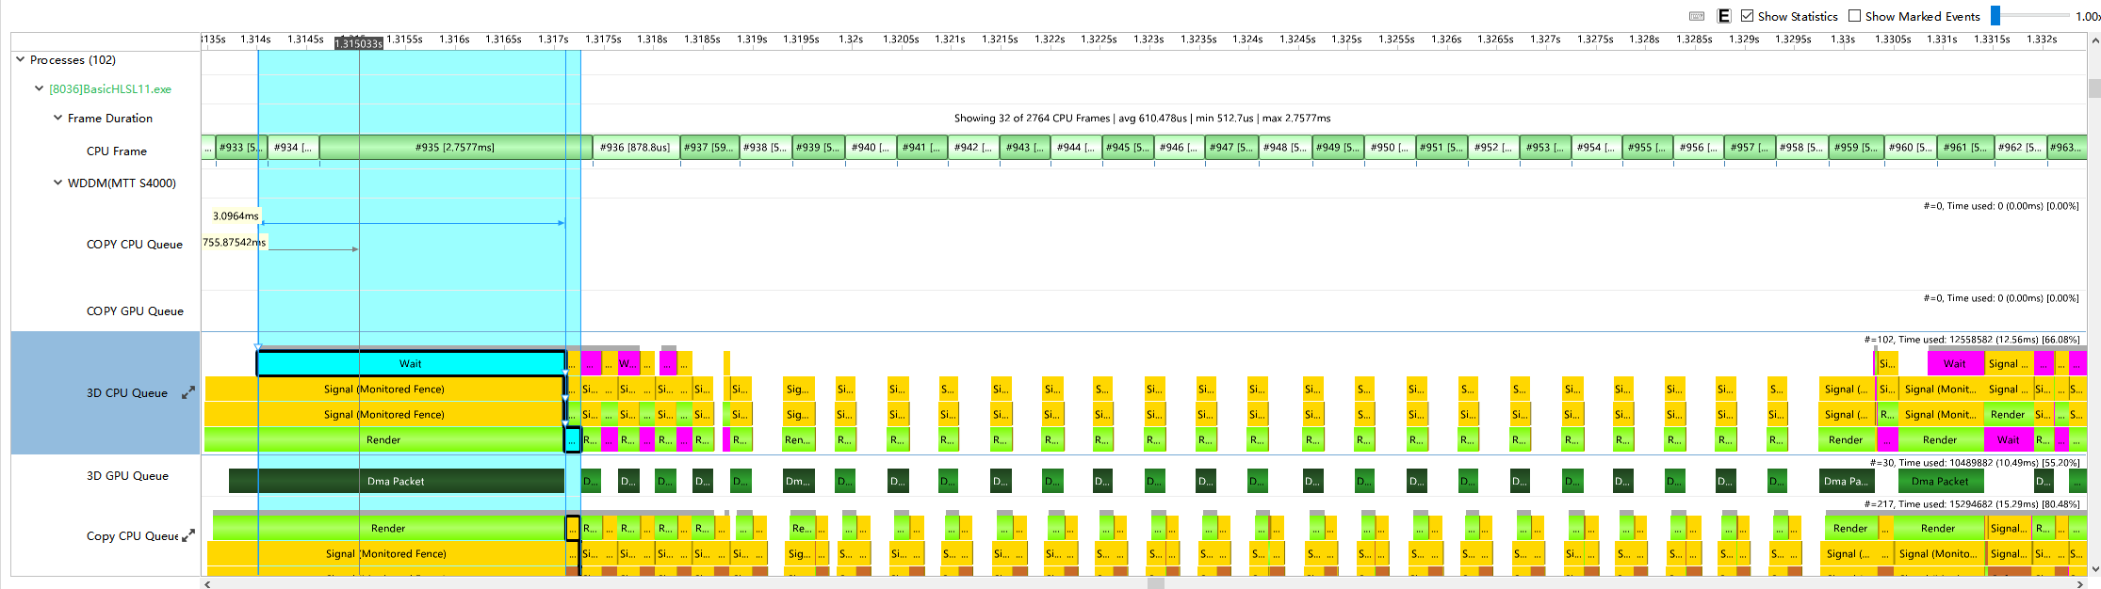Screen dimensions: 2101x589
Task: Select CPU frame #935 block
Action: pyautogui.click(x=455, y=148)
